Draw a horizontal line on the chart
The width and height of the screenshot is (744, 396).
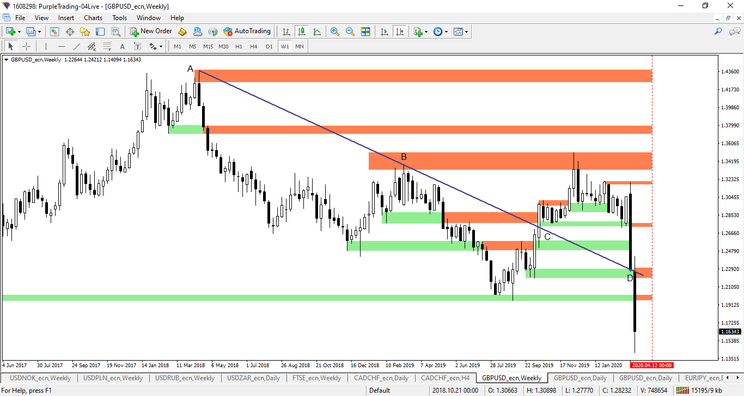(61, 46)
